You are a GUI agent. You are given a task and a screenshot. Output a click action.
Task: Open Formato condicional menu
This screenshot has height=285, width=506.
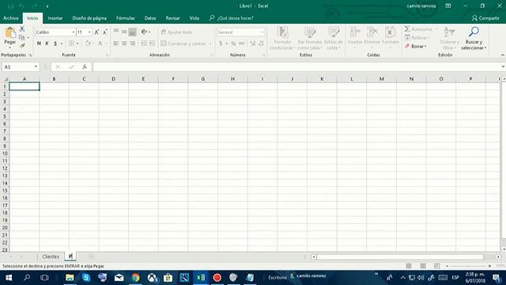click(x=282, y=38)
